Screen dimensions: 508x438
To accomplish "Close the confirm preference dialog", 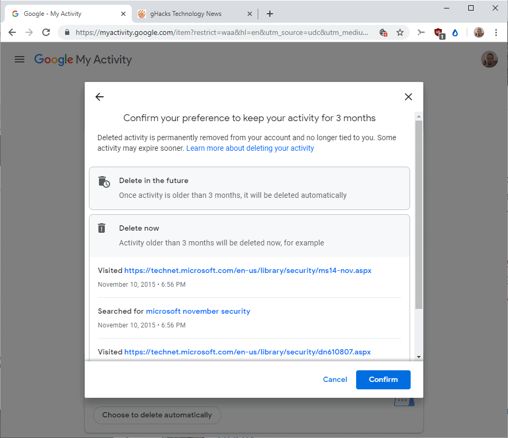I will tap(408, 97).
